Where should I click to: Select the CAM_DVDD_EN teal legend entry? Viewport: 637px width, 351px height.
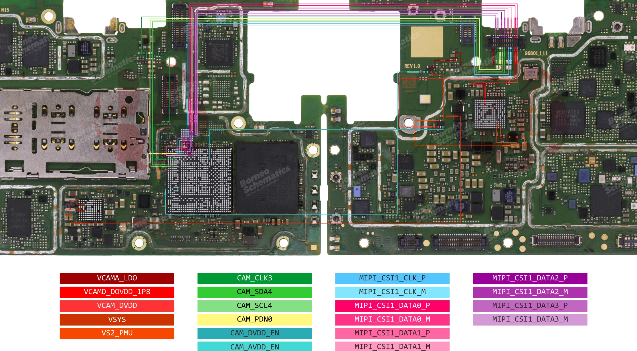pos(255,333)
